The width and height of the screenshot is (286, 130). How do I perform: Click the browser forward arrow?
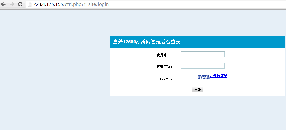click(x=12, y=4)
